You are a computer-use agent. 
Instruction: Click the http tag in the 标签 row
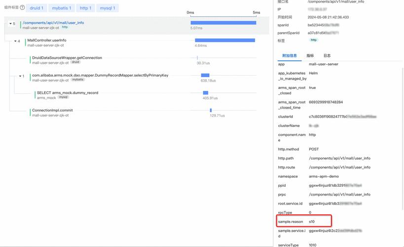tap(314, 40)
